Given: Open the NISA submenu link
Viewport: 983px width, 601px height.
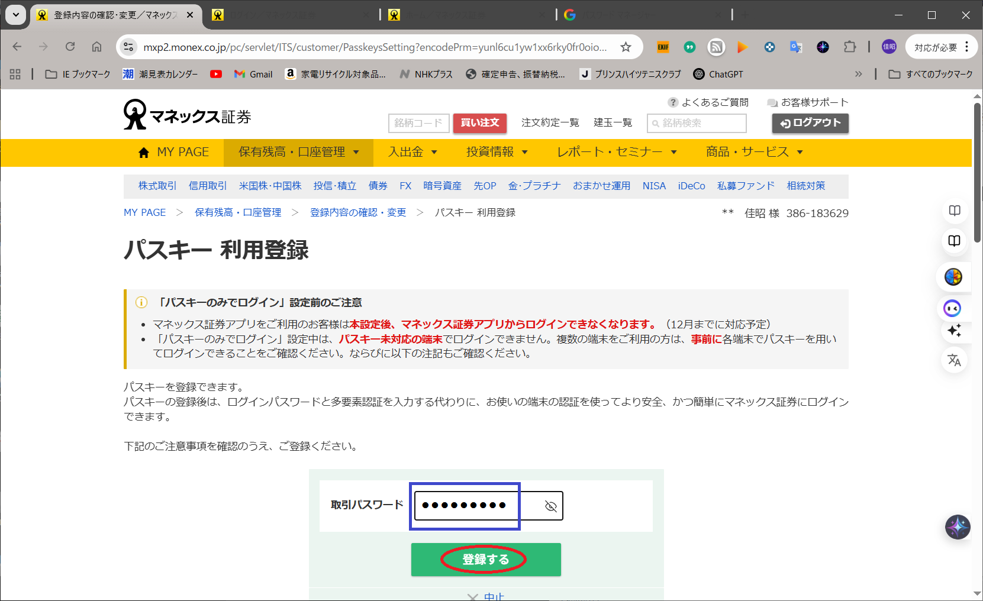Looking at the screenshot, I should click(654, 186).
